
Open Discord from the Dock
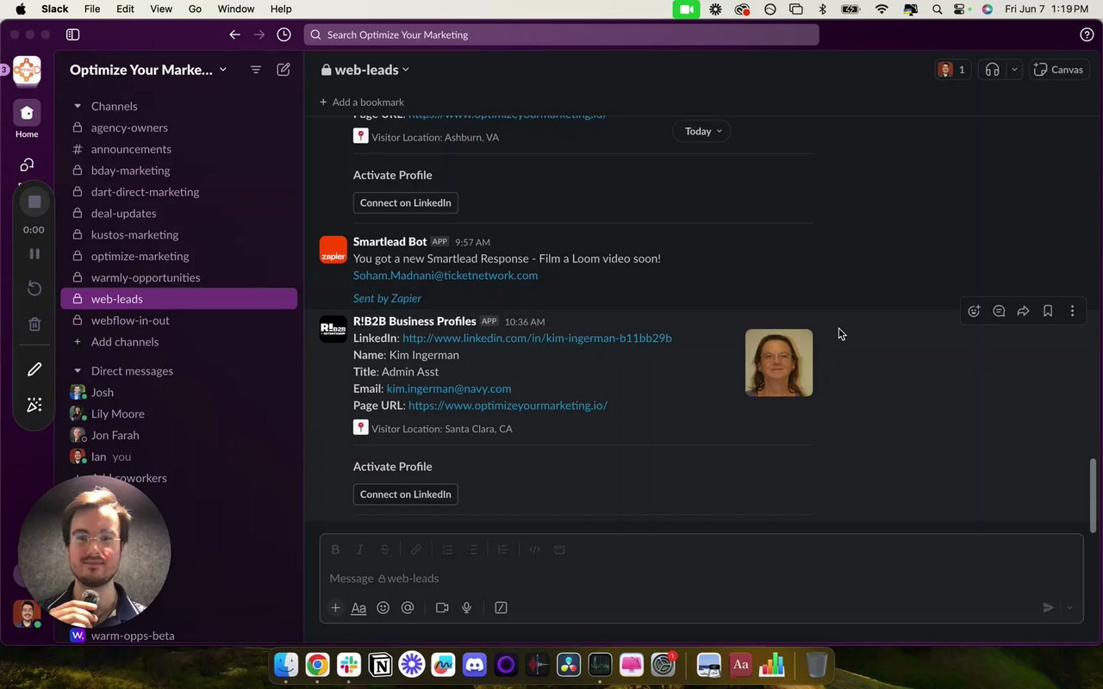475,664
